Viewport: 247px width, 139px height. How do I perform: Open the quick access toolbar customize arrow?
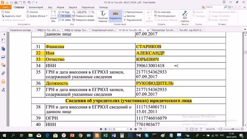[x=37, y=3]
